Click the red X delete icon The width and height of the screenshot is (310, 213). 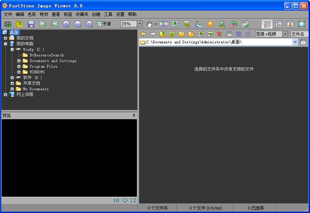(219, 34)
